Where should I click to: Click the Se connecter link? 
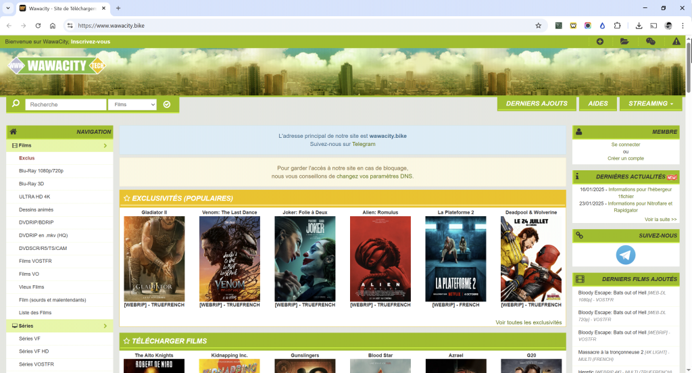[x=626, y=145]
